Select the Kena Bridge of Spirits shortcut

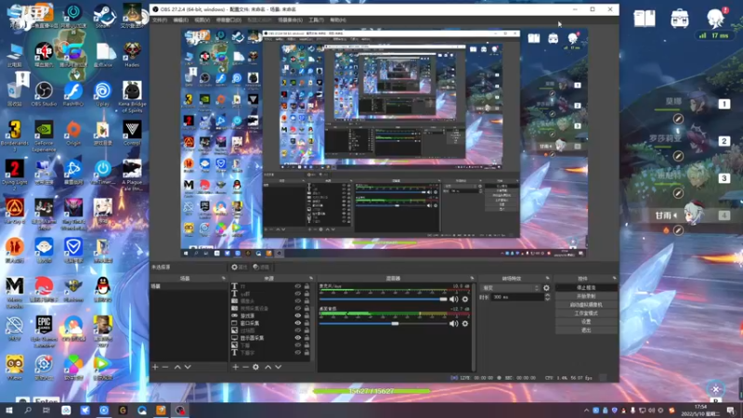(x=132, y=98)
